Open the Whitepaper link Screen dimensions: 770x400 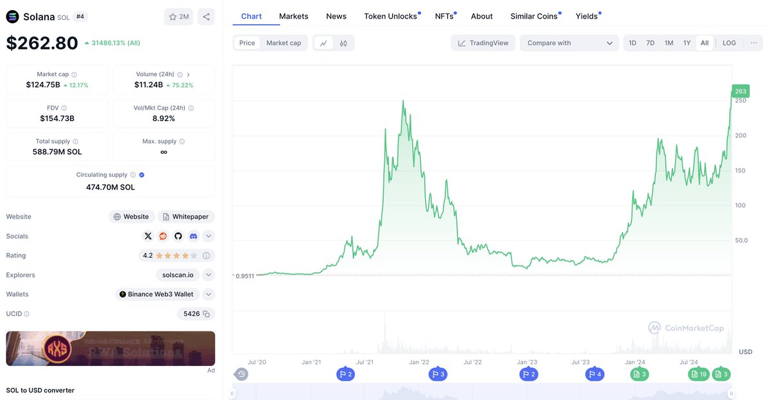(186, 217)
